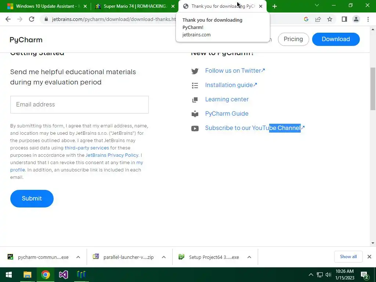Submit the email form
The width and height of the screenshot is (376, 282).
tap(32, 199)
